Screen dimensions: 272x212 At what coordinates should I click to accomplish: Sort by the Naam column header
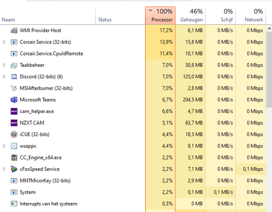[x=48, y=16]
